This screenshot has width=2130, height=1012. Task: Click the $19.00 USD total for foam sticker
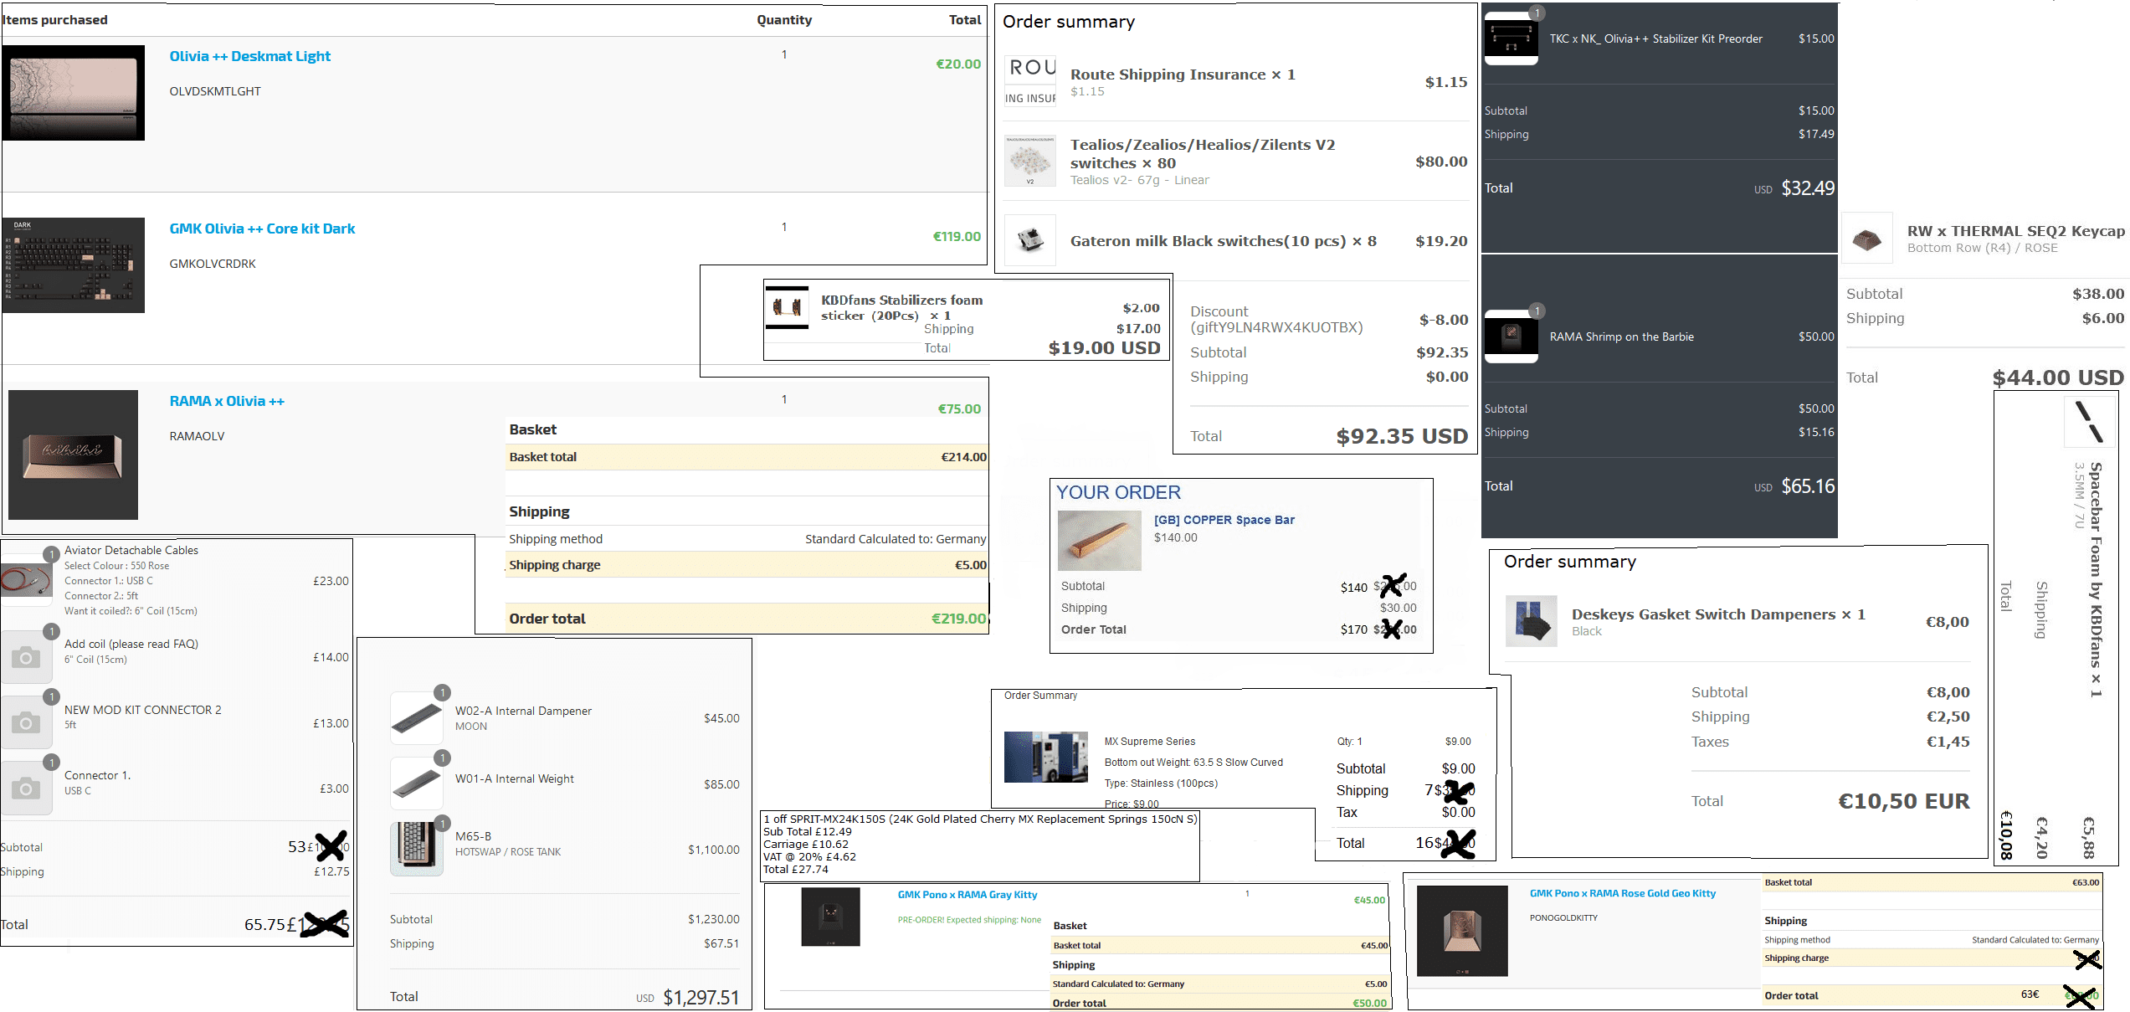click(x=1104, y=348)
